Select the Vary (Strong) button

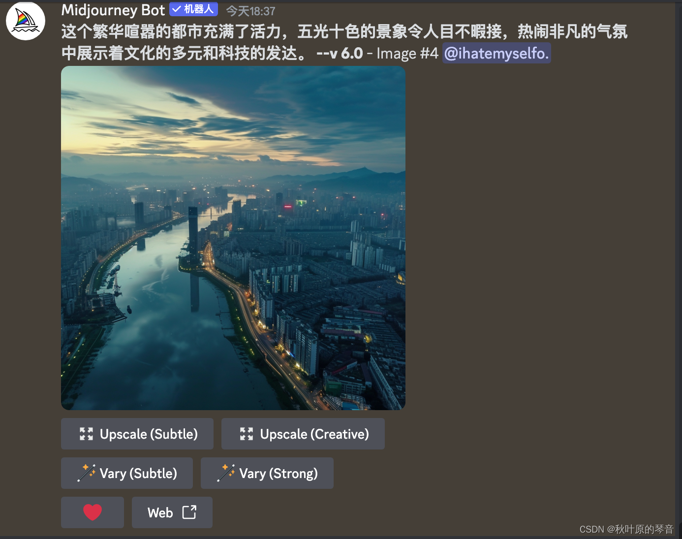267,473
